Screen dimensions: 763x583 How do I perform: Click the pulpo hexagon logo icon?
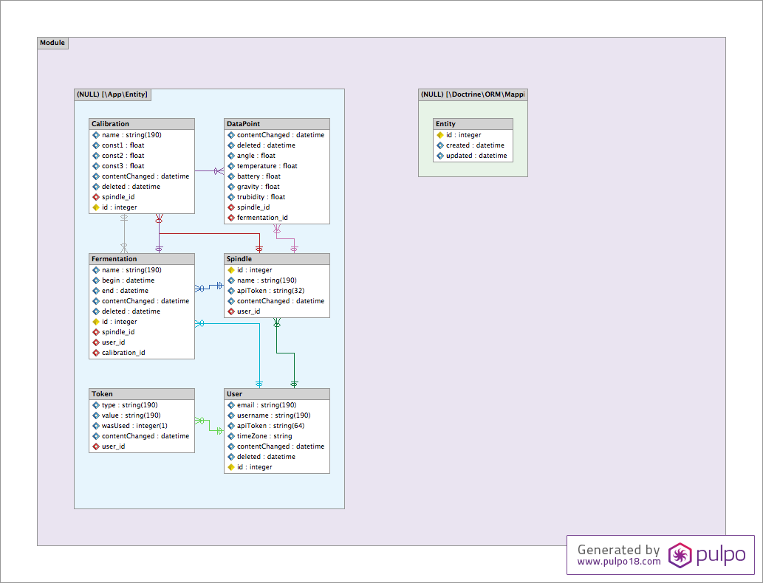[680, 555]
